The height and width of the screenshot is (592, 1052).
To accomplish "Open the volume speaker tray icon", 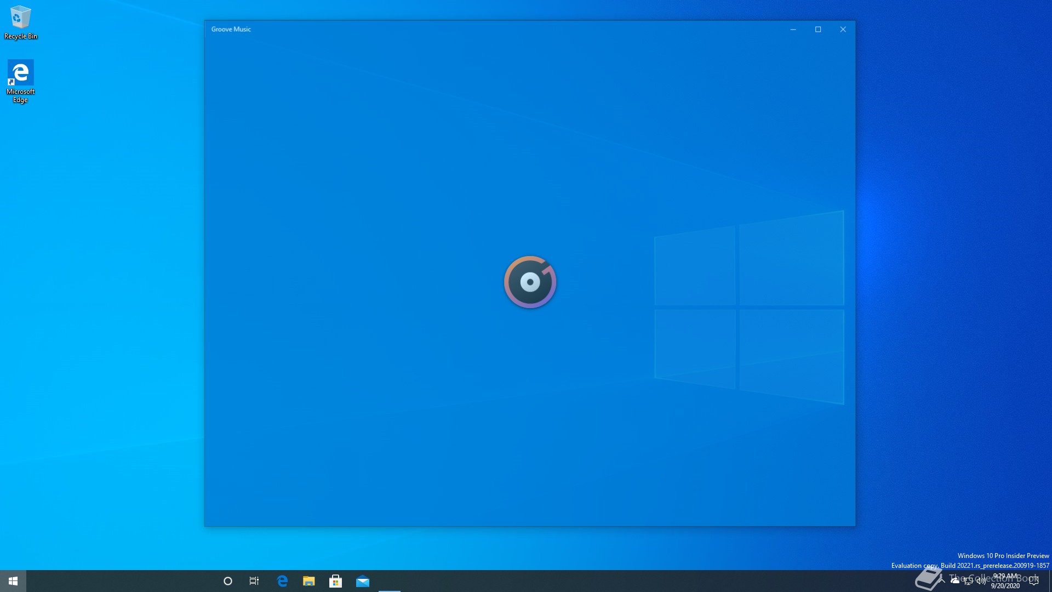I will (981, 581).
